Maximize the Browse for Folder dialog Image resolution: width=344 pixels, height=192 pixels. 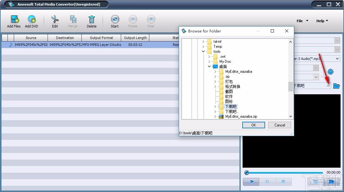[x=272, y=31]
